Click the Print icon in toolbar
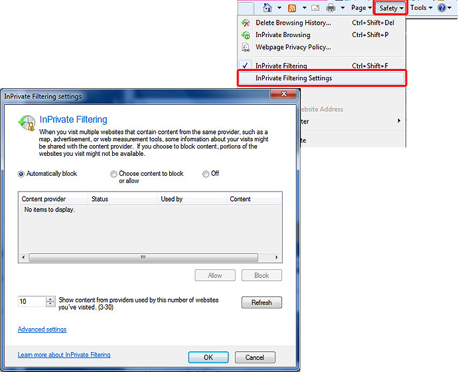The width and height of the screenshot is (458, 372). tap(330, 8)
